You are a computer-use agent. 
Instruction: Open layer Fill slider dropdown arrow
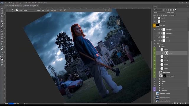pyautogui.click(x=175, y=15)
